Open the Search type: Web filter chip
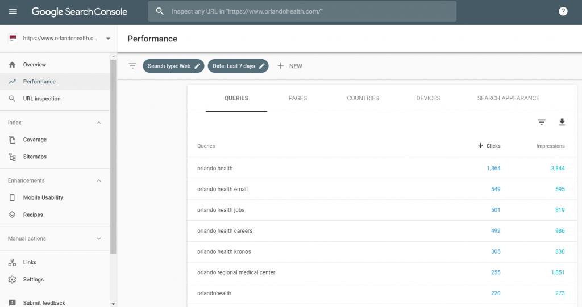 pyautogui.click(x=173, y=66)
